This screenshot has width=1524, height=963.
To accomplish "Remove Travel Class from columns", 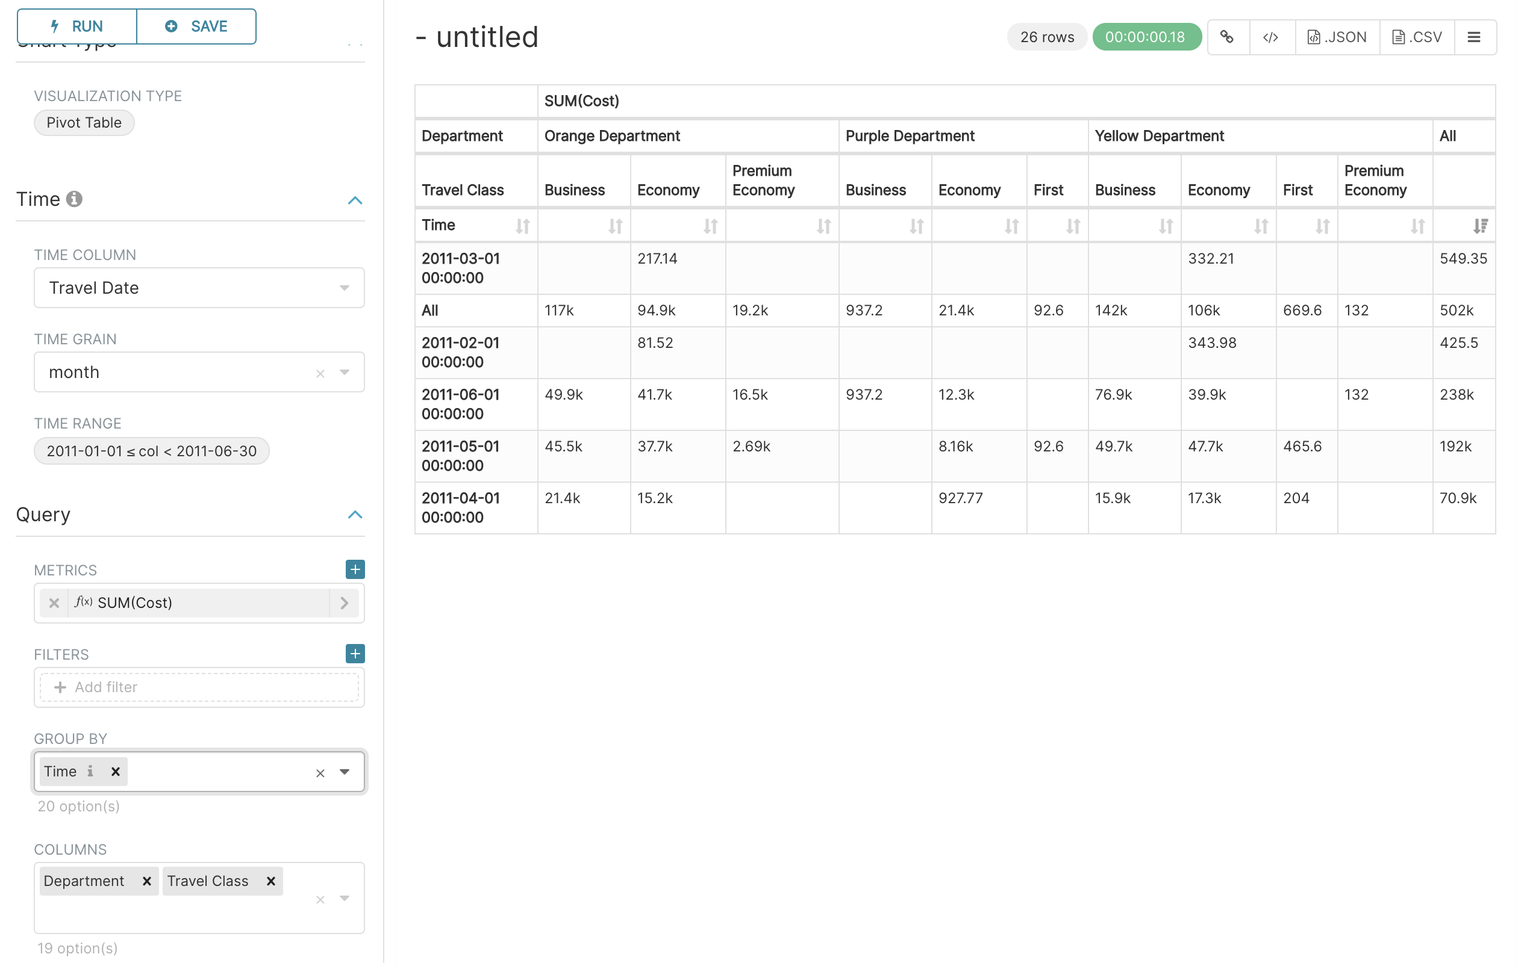I will 271,881.
